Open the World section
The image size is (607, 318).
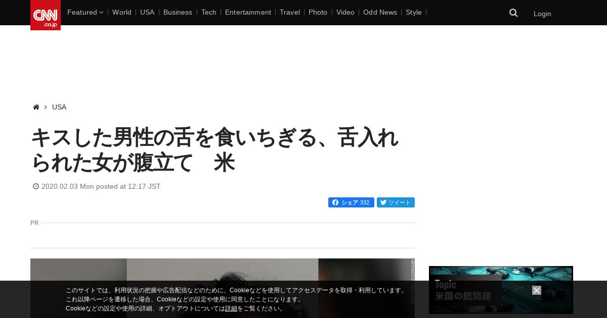click(122, 12)
